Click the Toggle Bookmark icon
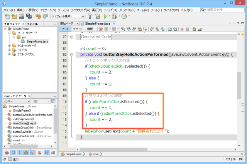Screen dimensions: 247x164 [163, 29]
